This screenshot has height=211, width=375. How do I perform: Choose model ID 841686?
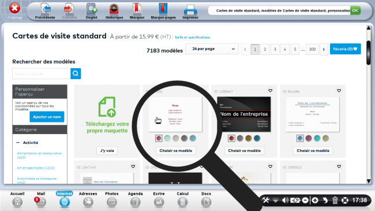[x=313, y=150]
